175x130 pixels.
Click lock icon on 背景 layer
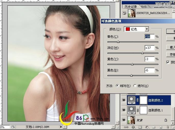(x=166, y=120)
